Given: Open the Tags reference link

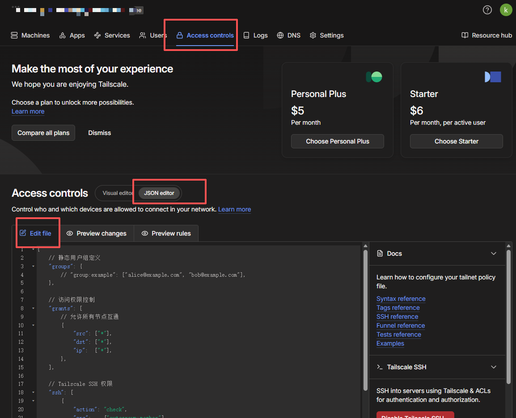Looking at the screenshot, I should [x=398, y=308].
